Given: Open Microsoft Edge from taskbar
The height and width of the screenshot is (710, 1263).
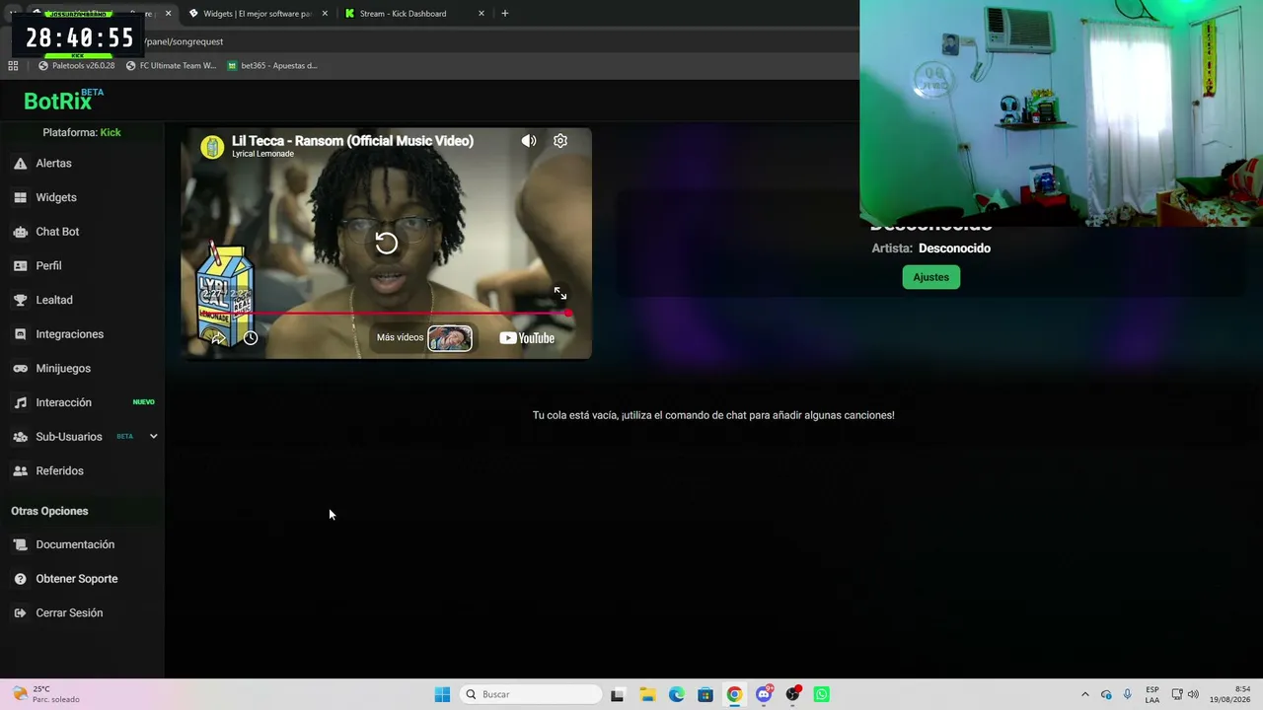Looking at the screenshot, I should 676,694.
